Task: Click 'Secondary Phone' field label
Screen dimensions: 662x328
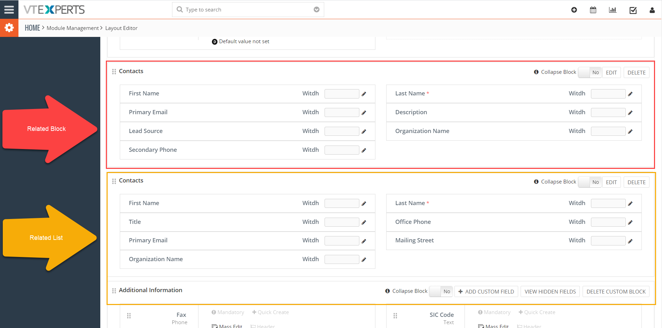Action: point(153,150)
